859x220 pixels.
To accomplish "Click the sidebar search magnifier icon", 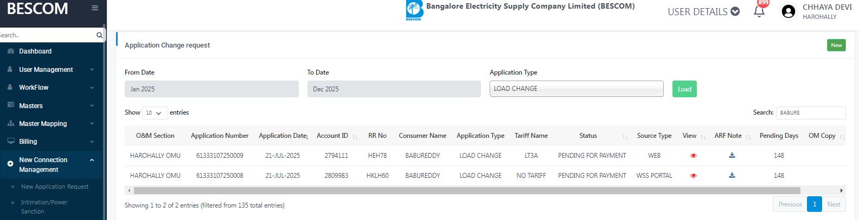I will 99,35.
